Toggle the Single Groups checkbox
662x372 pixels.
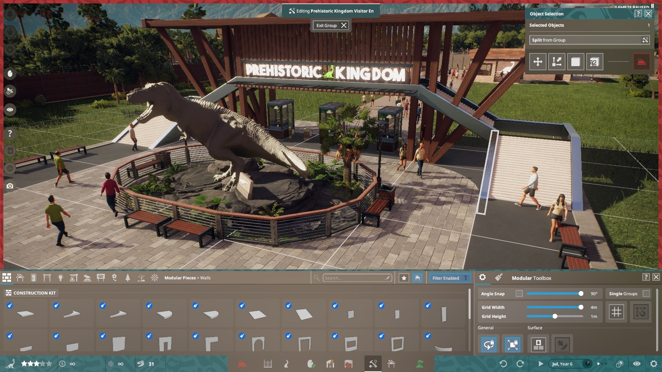click(646, 293)
